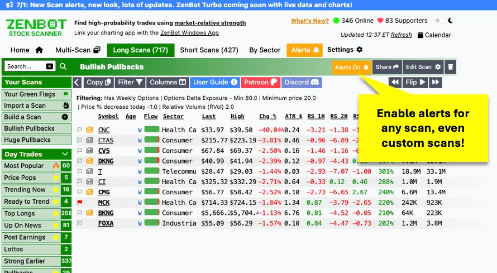Go back with the left chevron button

tap(77, 82)
